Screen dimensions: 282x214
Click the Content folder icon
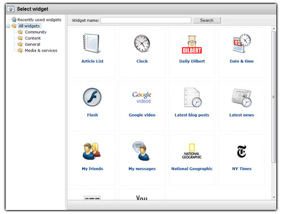pyautogui.click(x=20, y=38)
